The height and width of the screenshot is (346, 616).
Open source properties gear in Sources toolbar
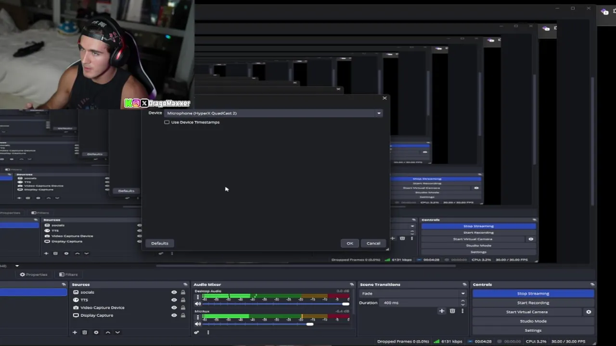coord(96,332)
